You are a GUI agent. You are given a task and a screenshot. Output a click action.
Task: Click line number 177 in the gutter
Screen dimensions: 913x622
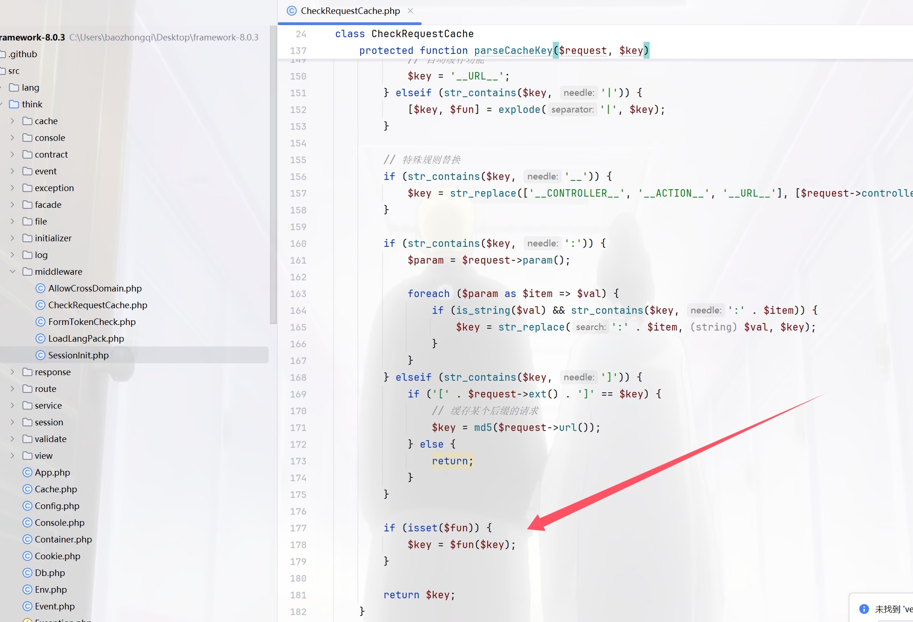click(298, 528)
